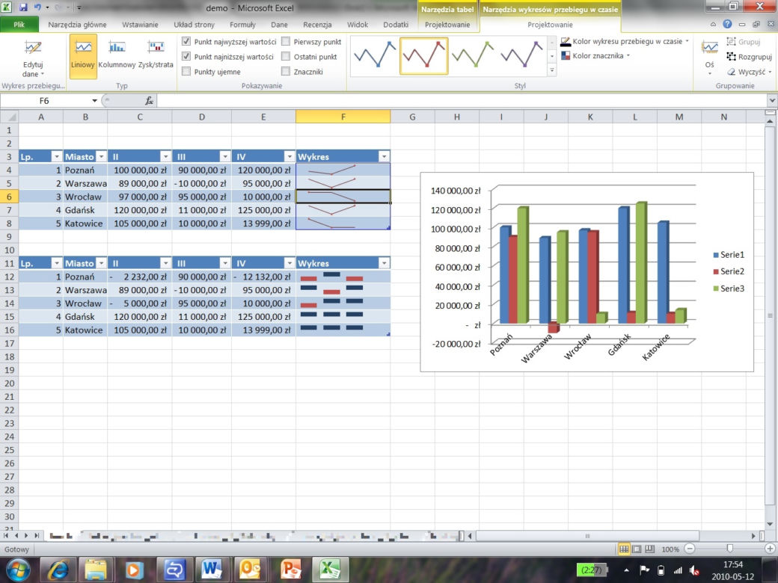The image size is (778, 583).
Task: Open Kolor znacznika marker color
Action: pos(595,56)
